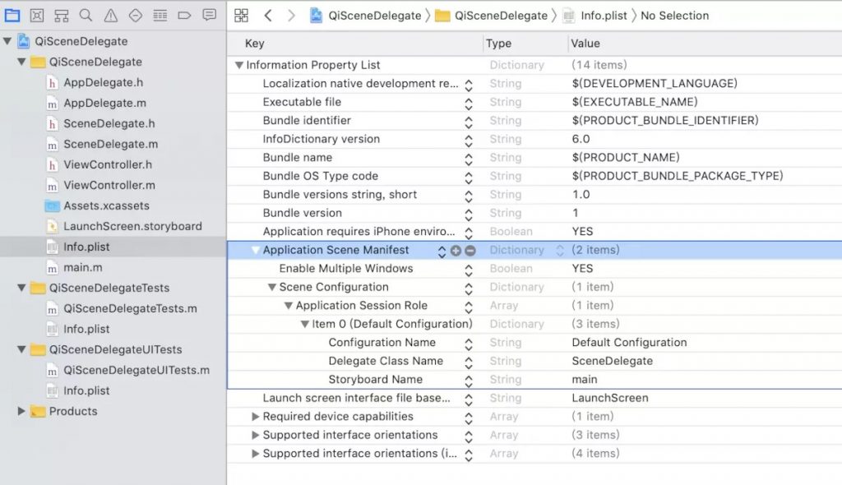Add item with plus button on Application Scene Manifest
This screenshot has width=842, height=485.
(456, 250)
